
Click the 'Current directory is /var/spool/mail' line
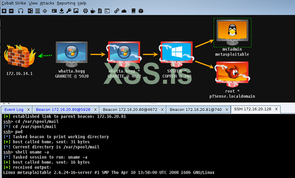click(x=51, y=147)
